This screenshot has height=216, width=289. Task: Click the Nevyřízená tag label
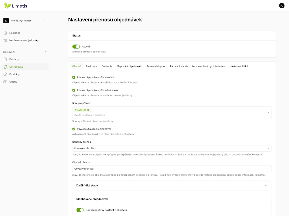coord(81,110)
